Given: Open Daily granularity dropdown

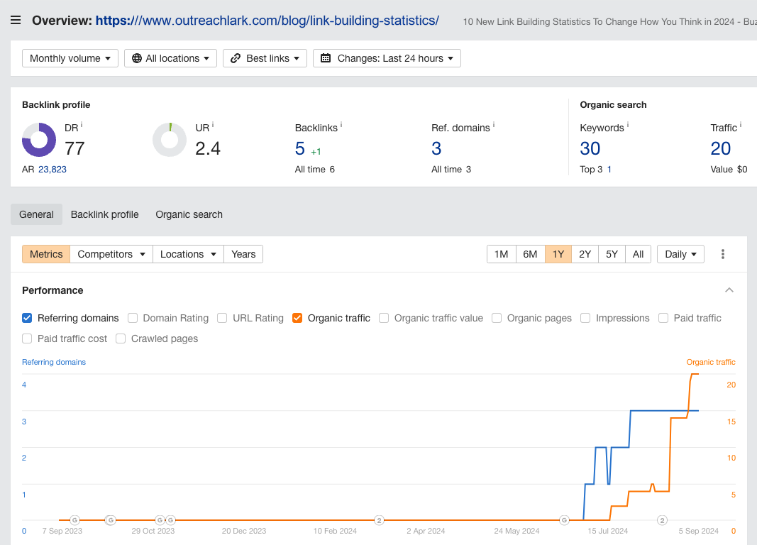Looking at the screenshot, I should pyautogui.click(x=680, y=254).
